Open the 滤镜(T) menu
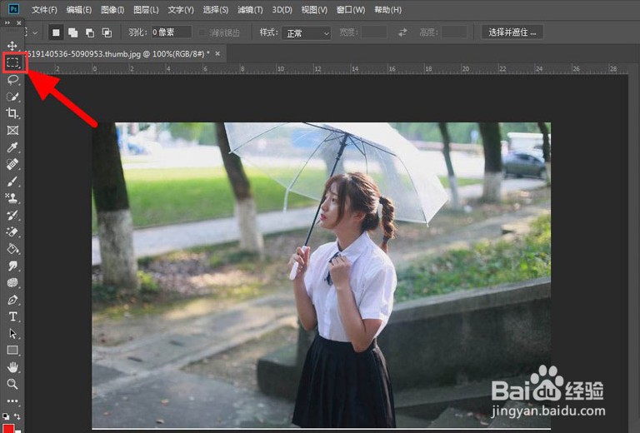Image resolution: width=640 pixels, height=433 pixels. click(250, 10)
